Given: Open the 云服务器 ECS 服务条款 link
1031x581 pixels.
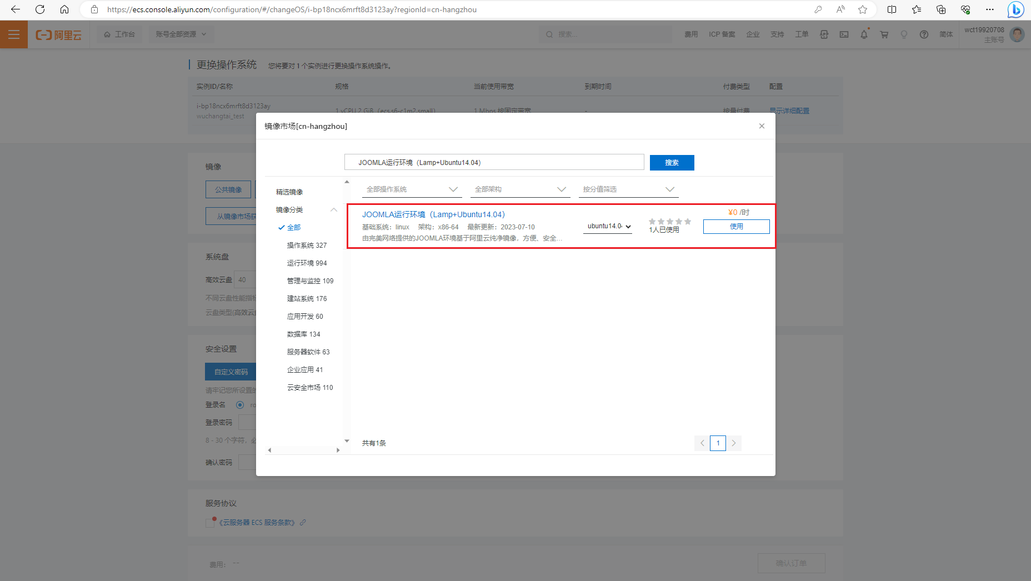Looking at the screenshot, I should [257, 523].
